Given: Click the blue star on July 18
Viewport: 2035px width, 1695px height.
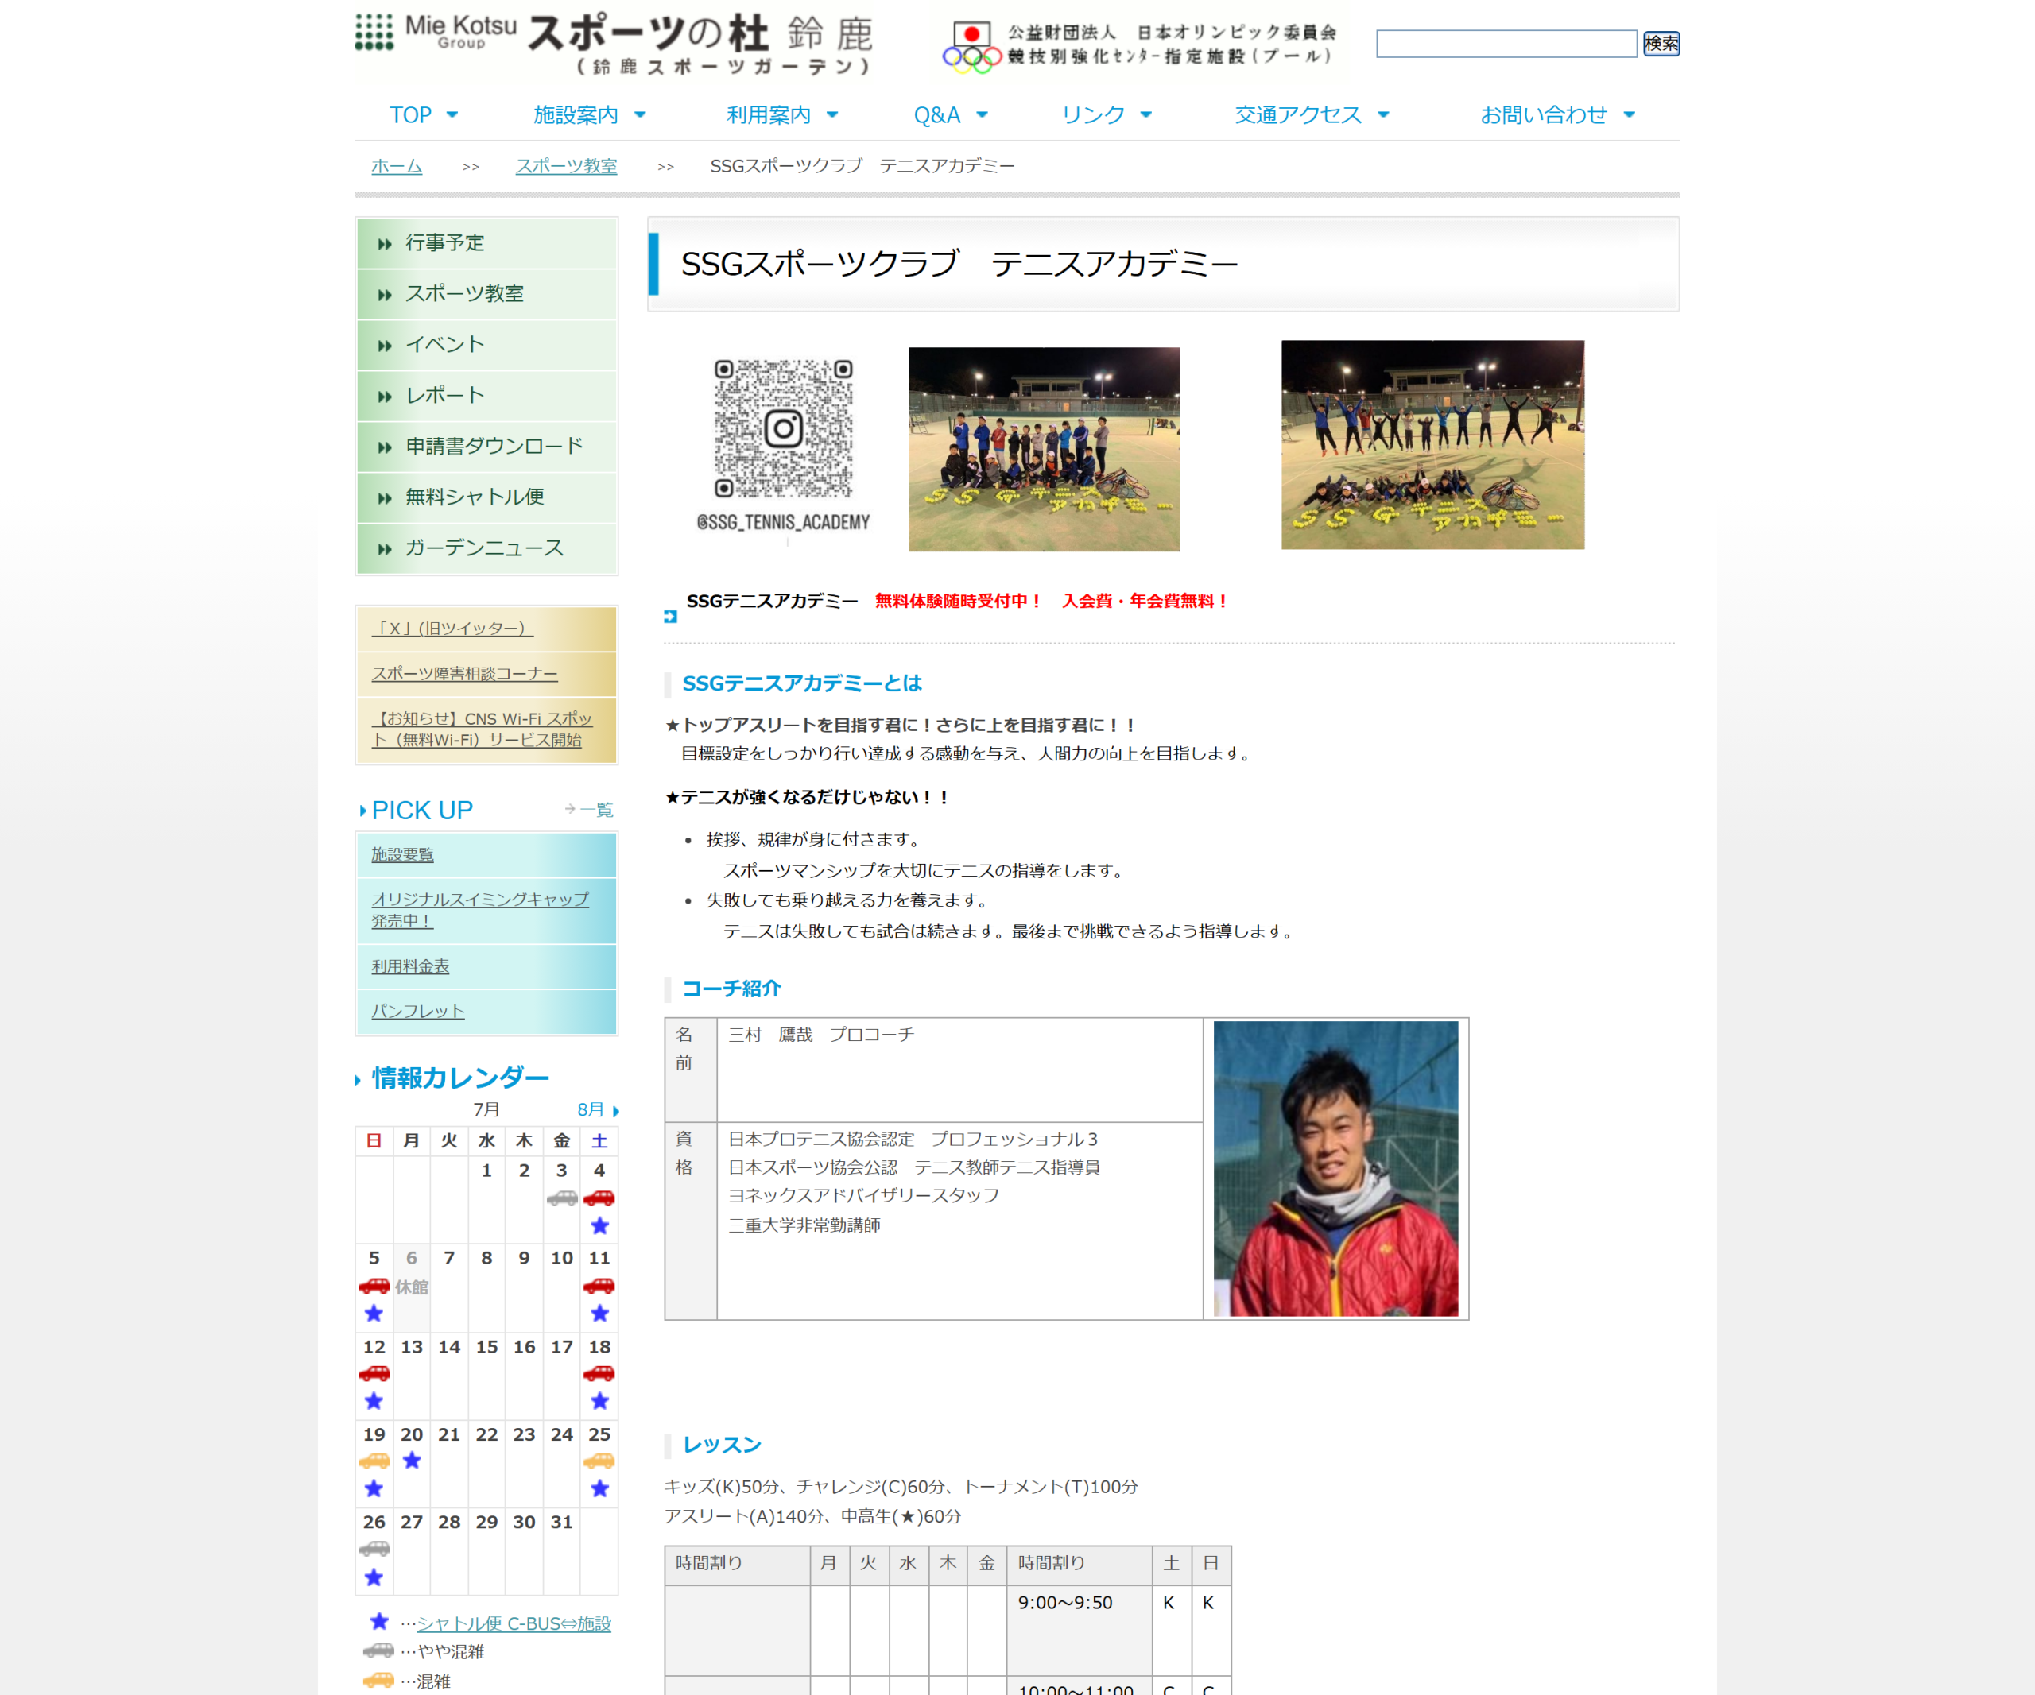Looking at the screenshot, I should tap(600, 1400).
